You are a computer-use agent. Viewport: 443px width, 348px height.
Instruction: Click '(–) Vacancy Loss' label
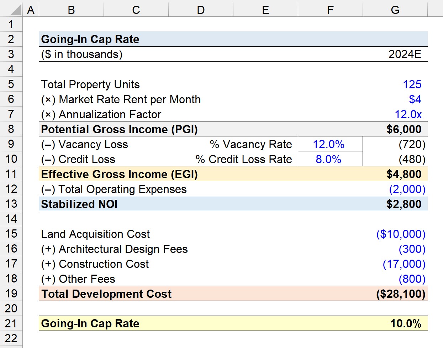coord(85,144)
